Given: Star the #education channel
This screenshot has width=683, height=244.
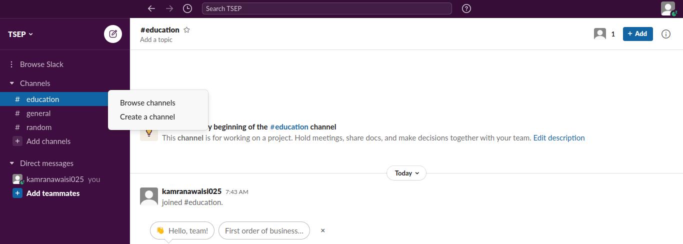Looking at the screenshot, I should pyautogui.click(x=186, y=30).
